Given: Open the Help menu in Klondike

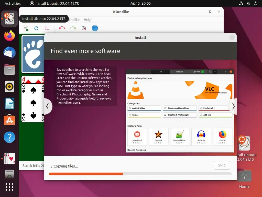Looking at the screenshot, I should (88, 20).
